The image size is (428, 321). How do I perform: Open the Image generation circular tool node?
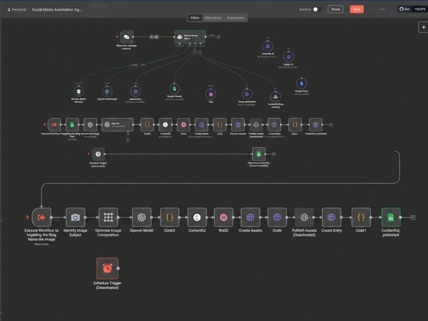247,95
